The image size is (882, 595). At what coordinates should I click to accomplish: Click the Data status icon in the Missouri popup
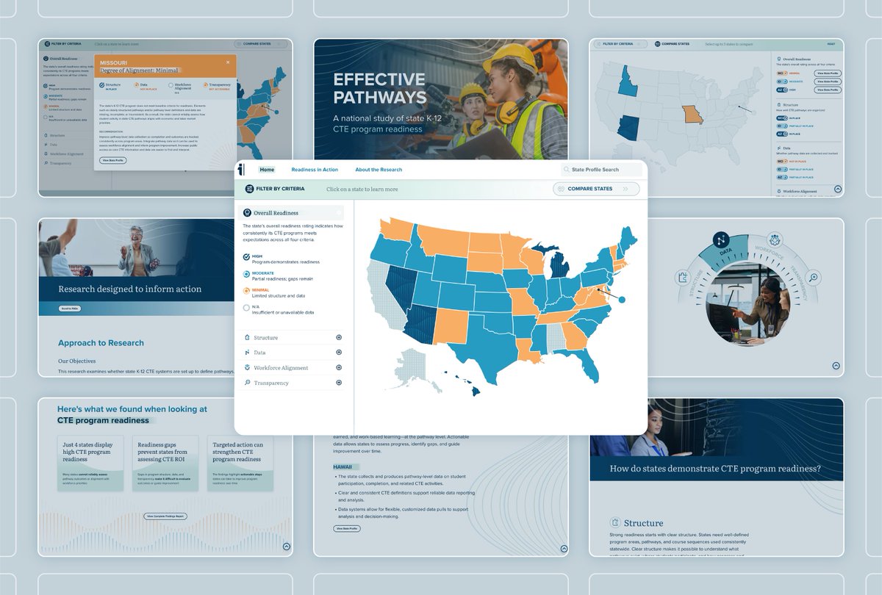pos(136,85)
